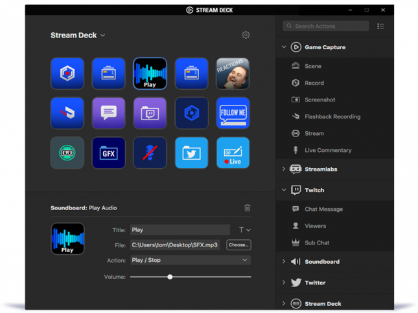
Task: Select the scene key right of the Play key
Action: tap(191, 73)
